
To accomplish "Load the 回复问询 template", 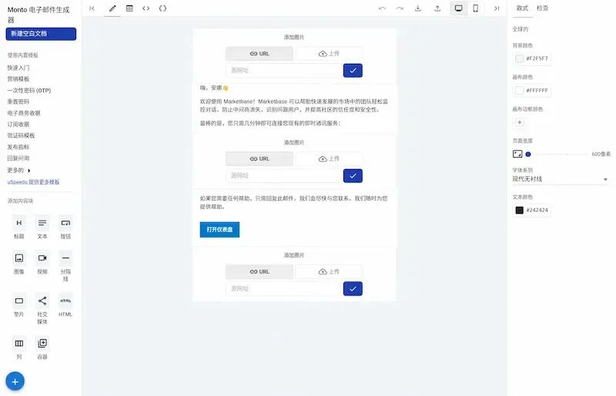I will pos(18,158).
